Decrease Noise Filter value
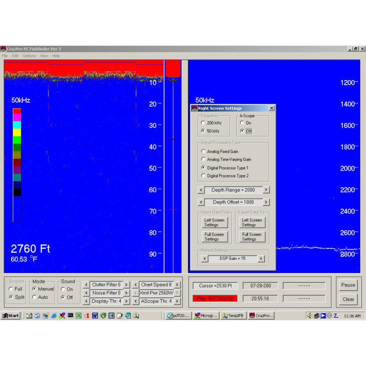Viewport: 366px width, 366px height. pyautogui.click(x=86, y=293)
